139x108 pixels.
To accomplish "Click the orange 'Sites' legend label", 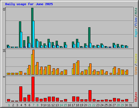I will coord(136,71).
